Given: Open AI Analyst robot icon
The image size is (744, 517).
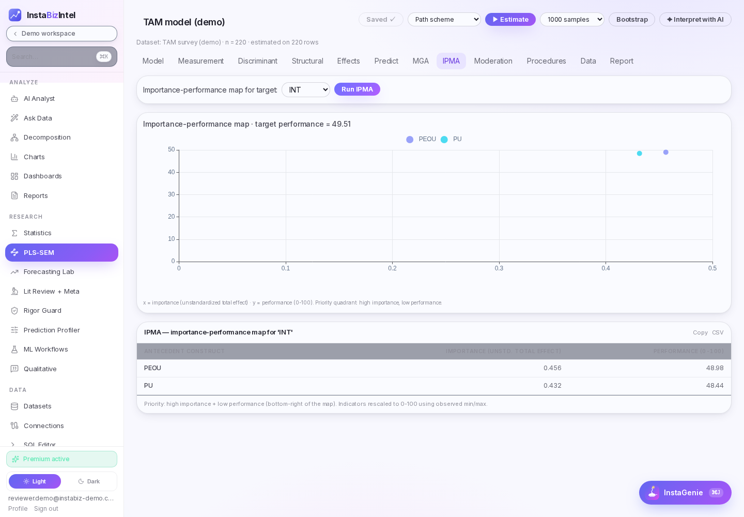Looking at the screenshot, I should pos(14,99).
